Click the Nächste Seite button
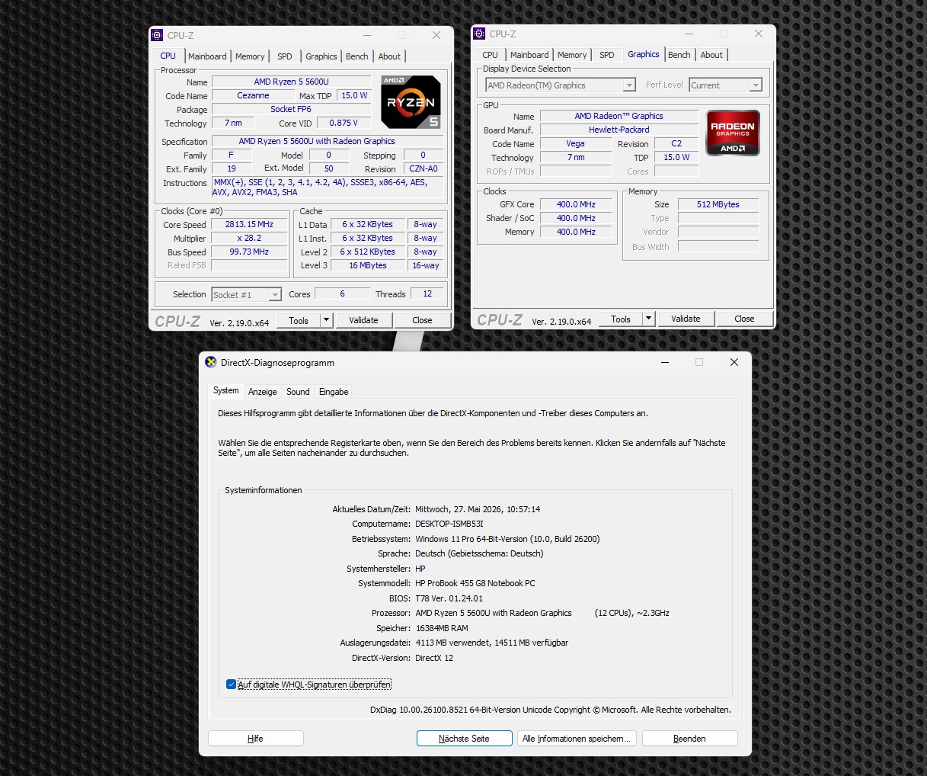 tap(465, 739)
